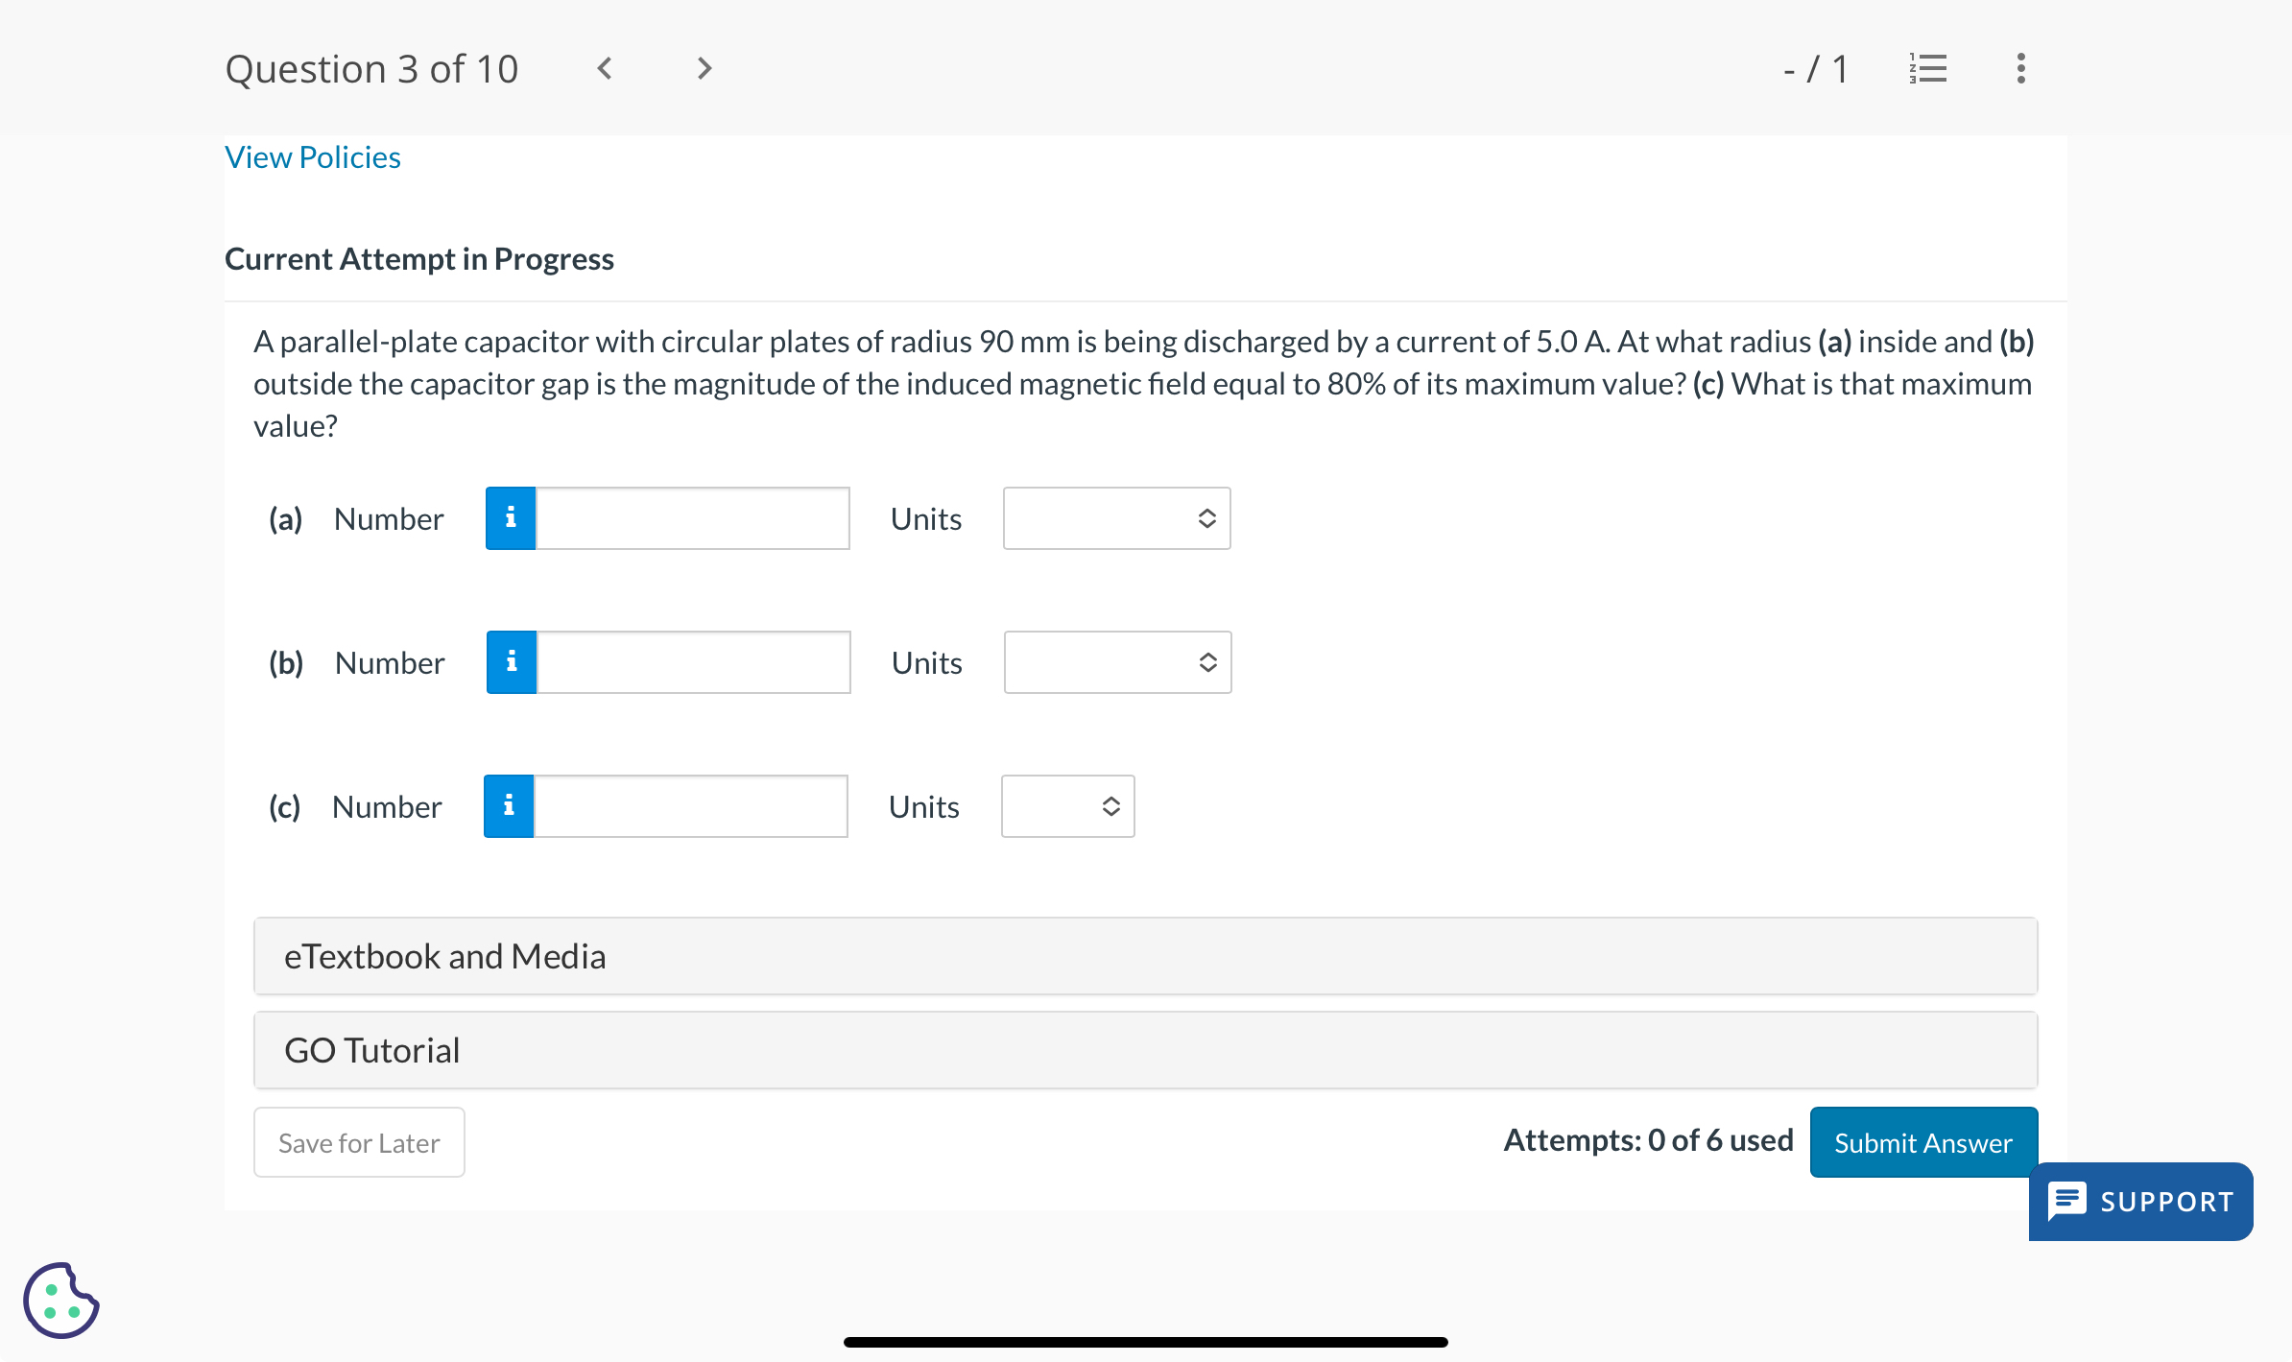Expand the eTextbook and Media section
The width and height of the screenshot is (2292, 1362).
(x=1144, y=955)
